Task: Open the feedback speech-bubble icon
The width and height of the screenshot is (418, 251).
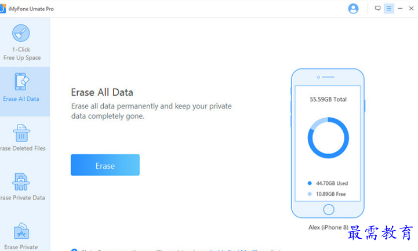Action: pos(377,8)
